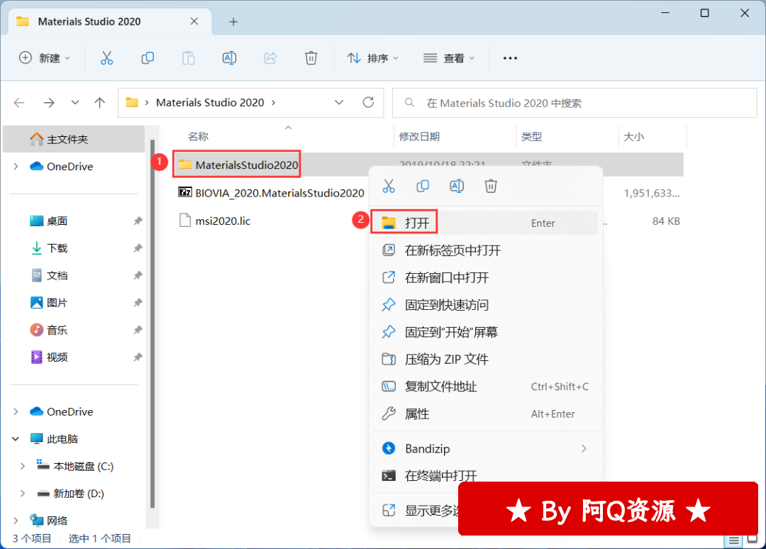Open the 查看 view dropdown
The height and width of the screenshot is (549, 766).
point(449,58)
